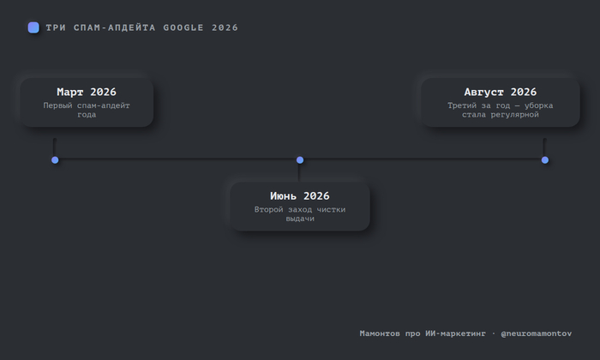600x360 pixels.
Task: Click timeline line between March and June dots
Action: (177, 159)
